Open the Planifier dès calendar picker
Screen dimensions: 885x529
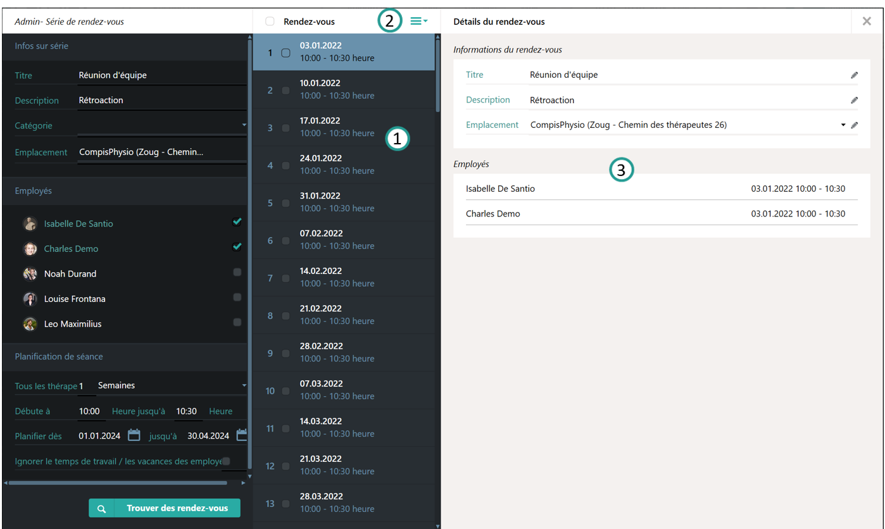click(x=134, y=435)
